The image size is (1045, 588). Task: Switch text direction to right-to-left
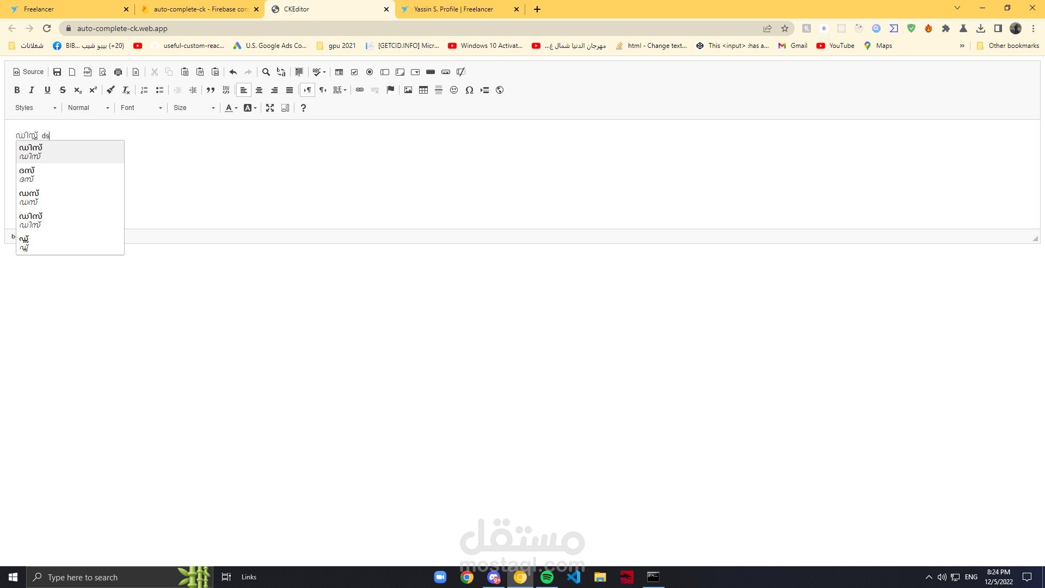323,90
